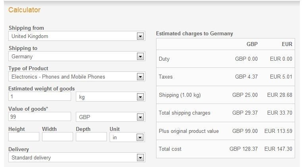This screenshot has width=305, height=167.
Task: Click the Total cost row label
Action: 170,149
